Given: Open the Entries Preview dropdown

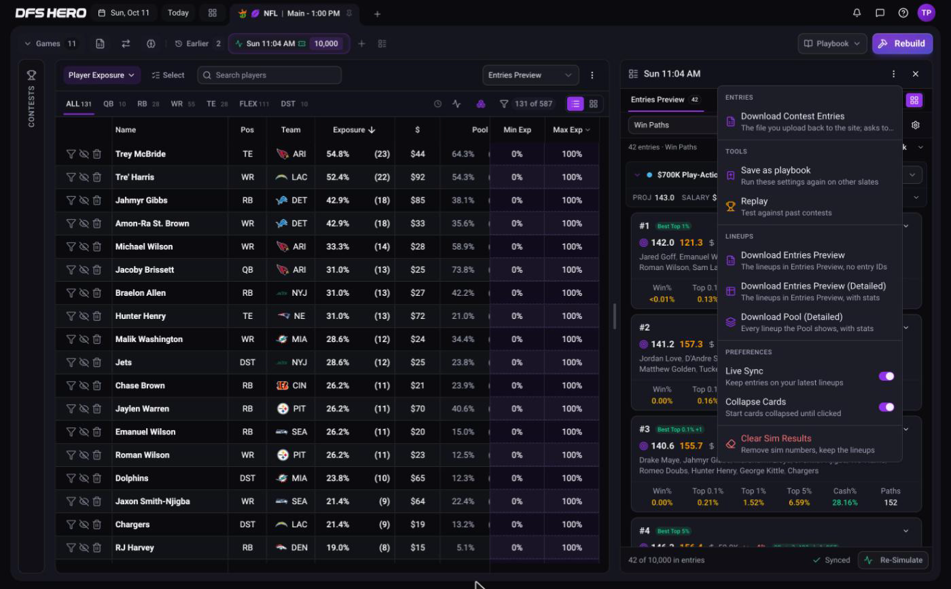Looking at the screenshot, I should pos(531,75).
